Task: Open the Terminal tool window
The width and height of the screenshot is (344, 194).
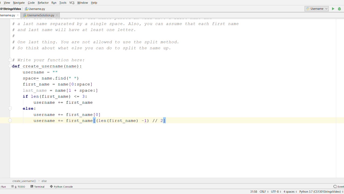Action: (37, 186)
